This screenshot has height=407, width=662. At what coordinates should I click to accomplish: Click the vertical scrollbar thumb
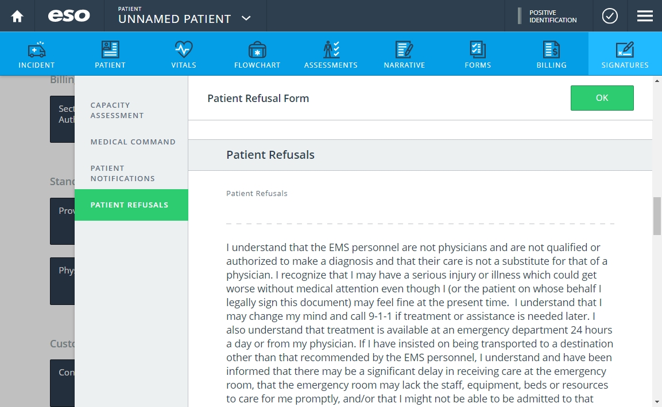657,216
